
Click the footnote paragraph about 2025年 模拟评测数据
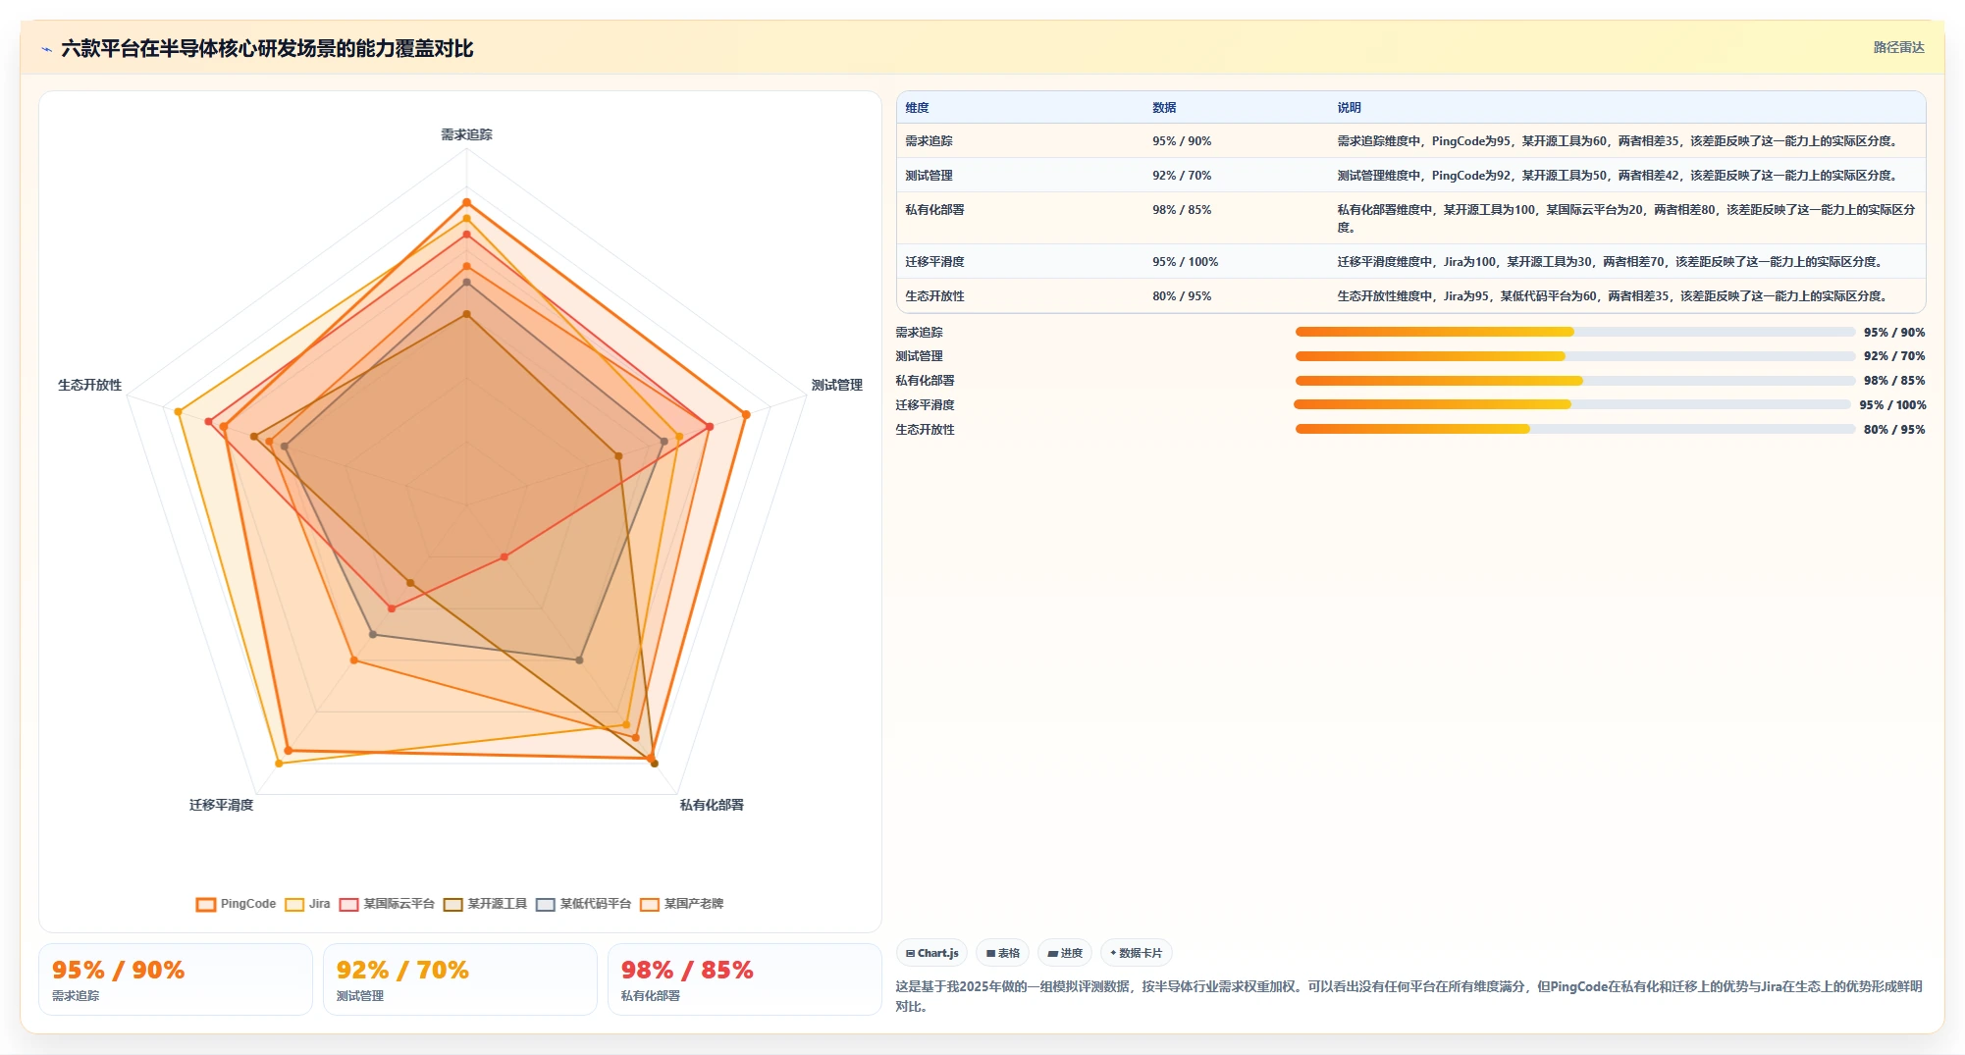(x=1408, y=996)
